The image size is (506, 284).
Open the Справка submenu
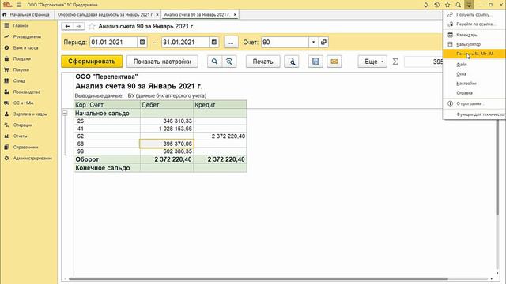pos(474,93)
